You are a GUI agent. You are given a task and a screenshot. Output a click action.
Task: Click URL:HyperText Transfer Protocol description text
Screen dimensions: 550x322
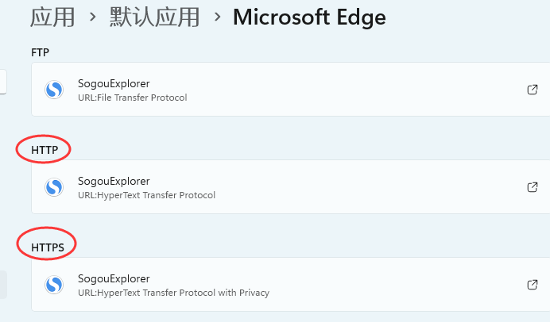146,195
